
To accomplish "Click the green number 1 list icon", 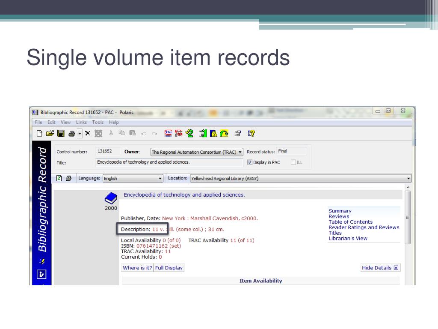I will [x=203, y=134].
